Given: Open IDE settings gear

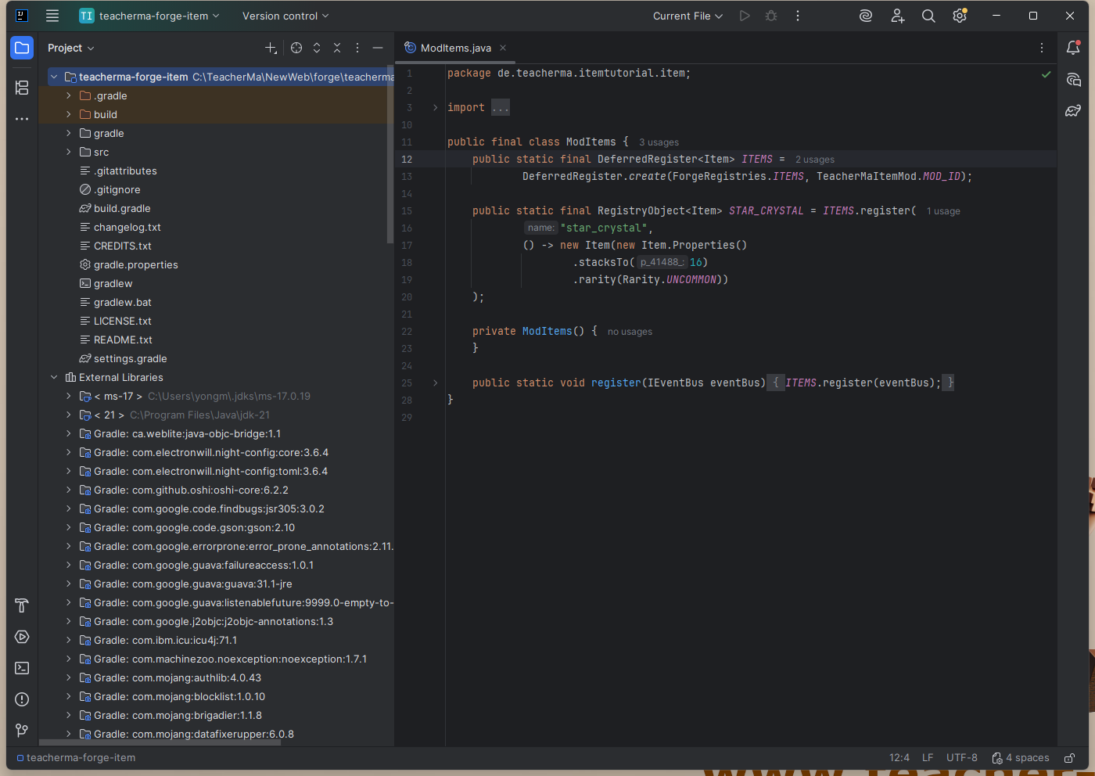Looking at the screenshot, I should pyautogui.click(x=960, y=16).
